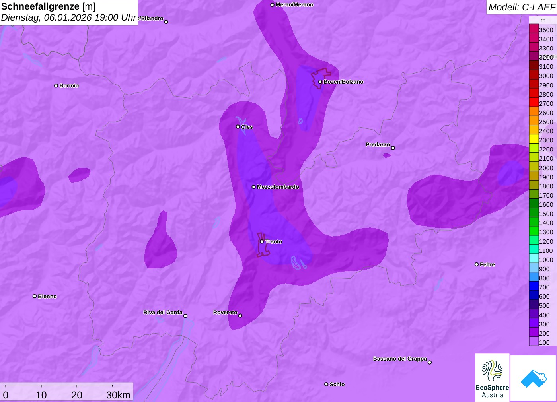Click the Rovereto location marker
Screen dimensions: 557x402
tap(240, 316)
